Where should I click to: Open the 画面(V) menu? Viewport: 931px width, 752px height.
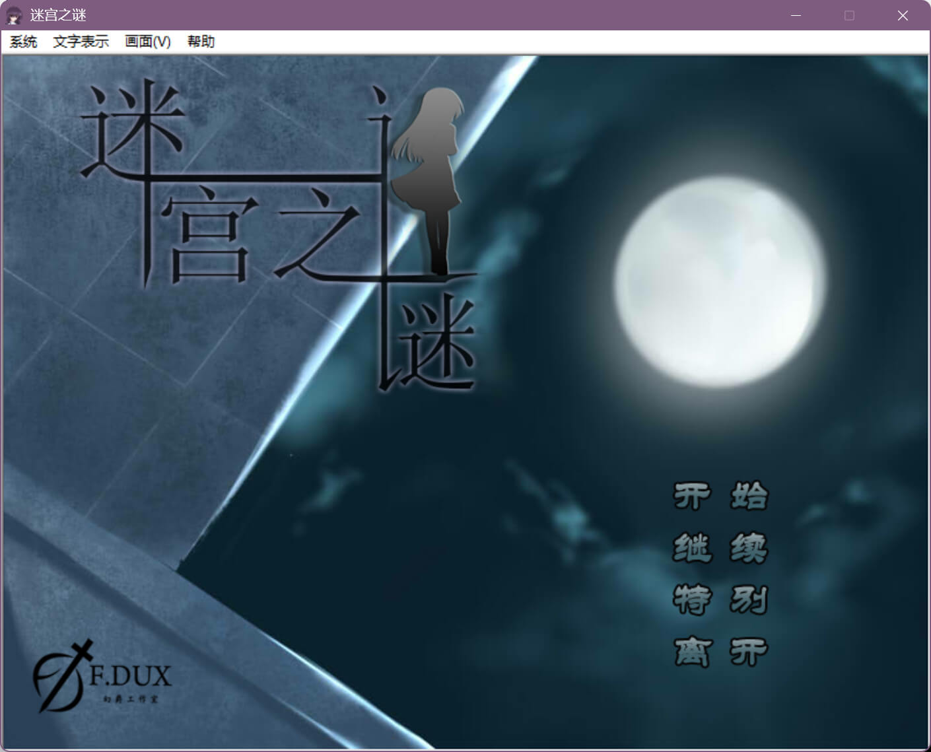coord(148,42)
